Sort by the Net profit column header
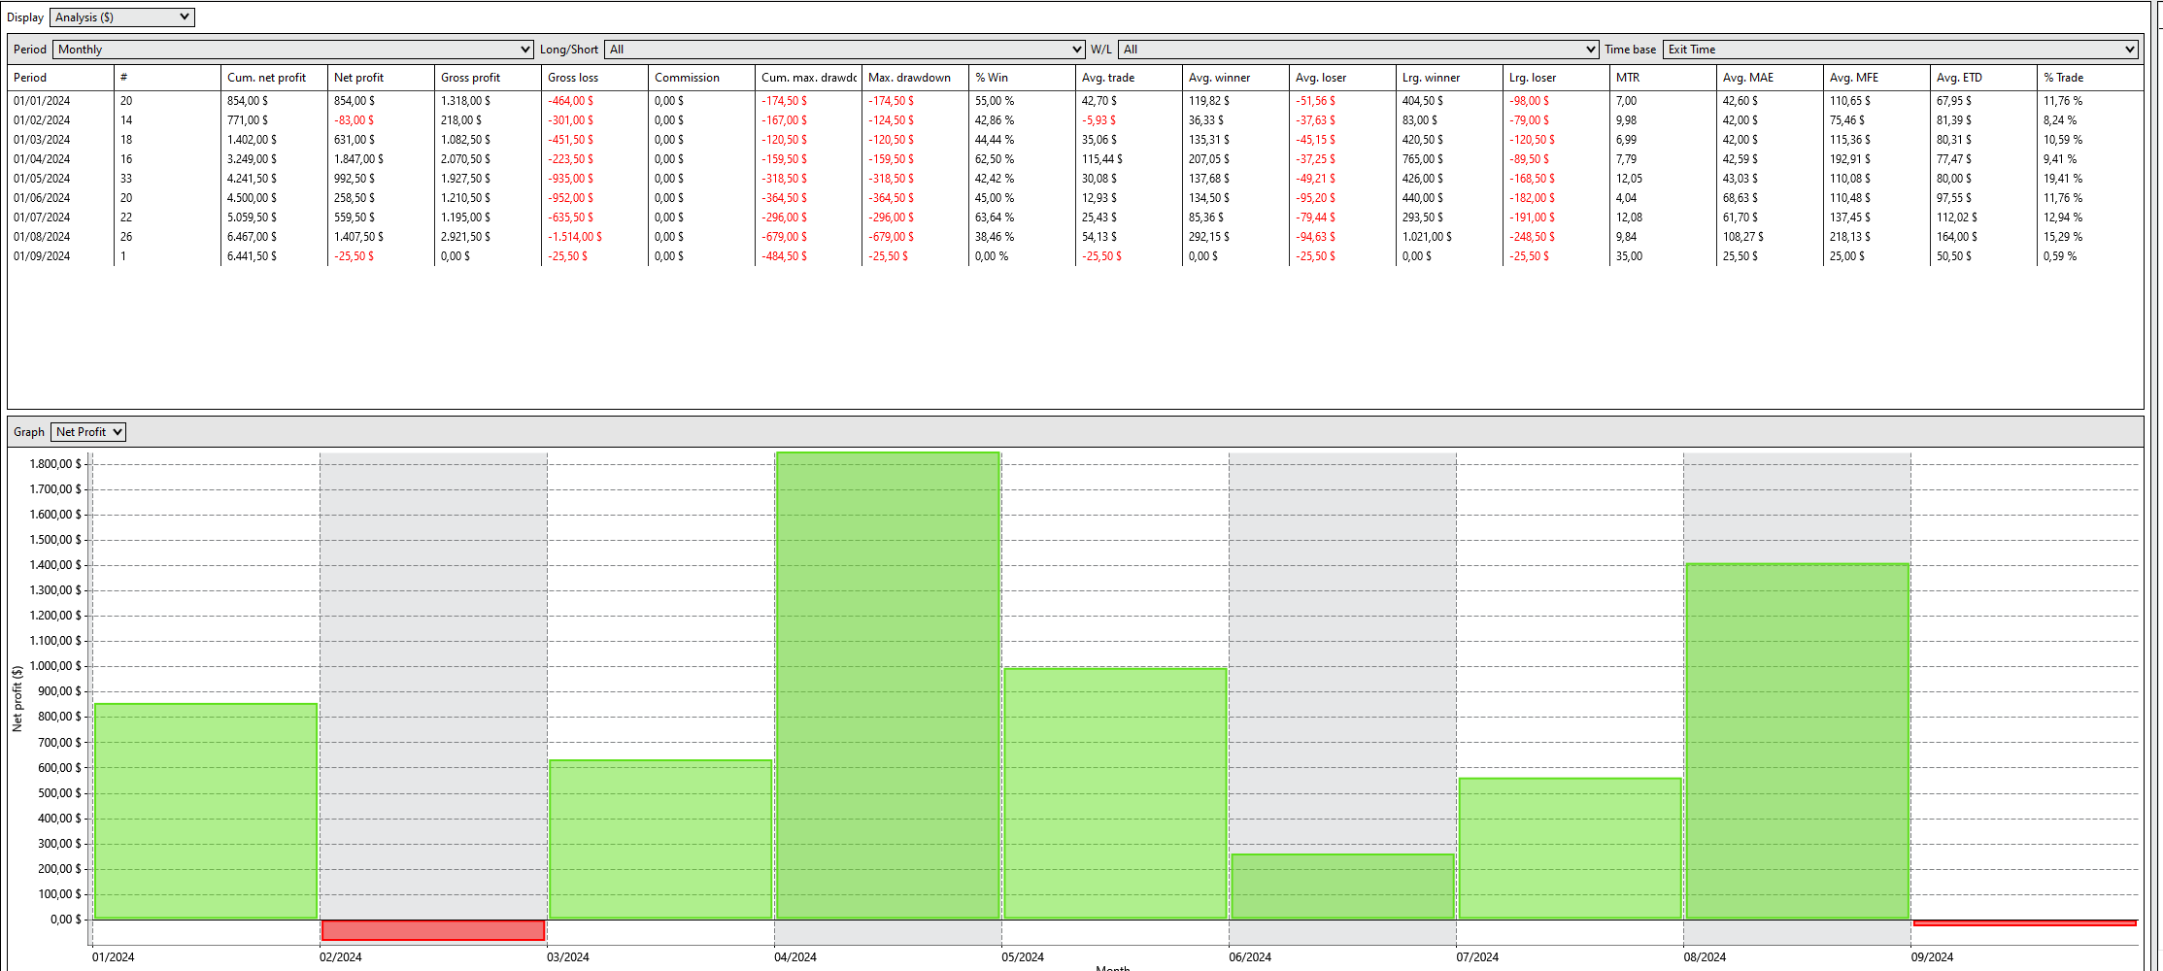Screen dimensions: 2163x971 pos(381,78)
